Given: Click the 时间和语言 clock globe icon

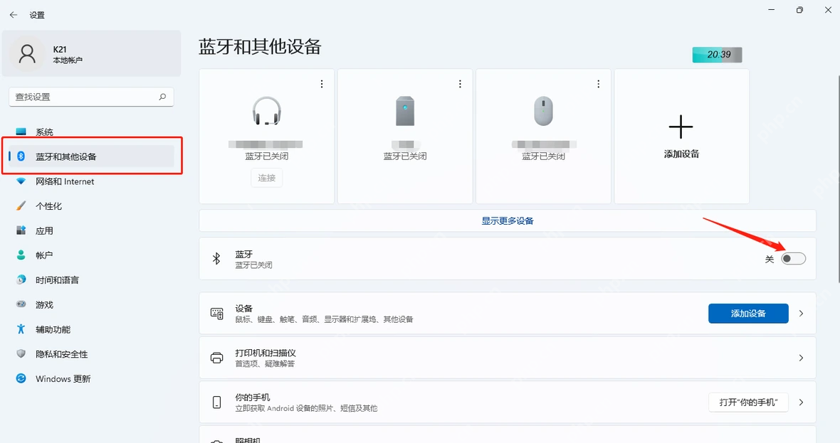Looking at the screenshot, I should [x=21, y=280].
